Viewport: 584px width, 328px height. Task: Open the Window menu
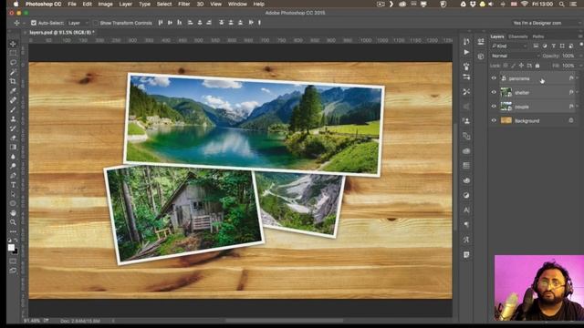point(237,4)
